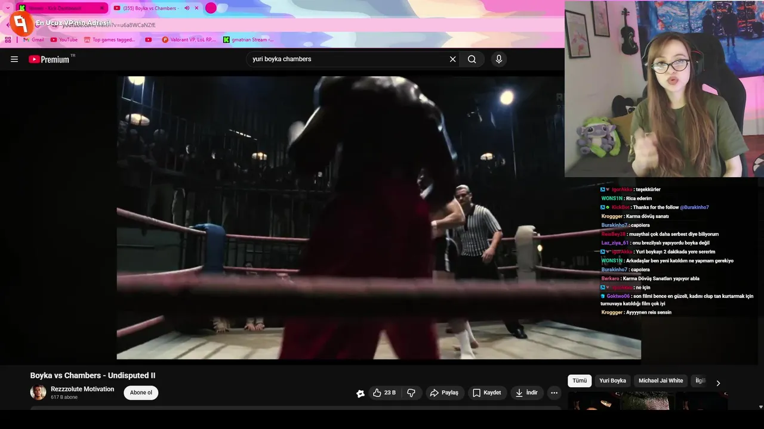Click Laz_ziya_61 username in chat
Image resolution: width=764 pixels, height=429 pixels.
[615, 243]
